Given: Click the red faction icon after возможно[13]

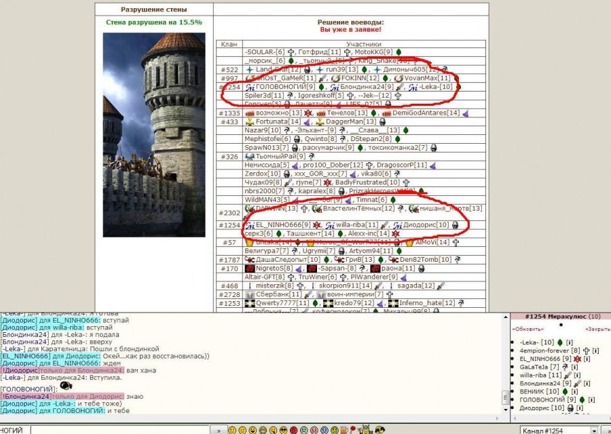Looking at the screenshot, I should click(x=308, y=113).
